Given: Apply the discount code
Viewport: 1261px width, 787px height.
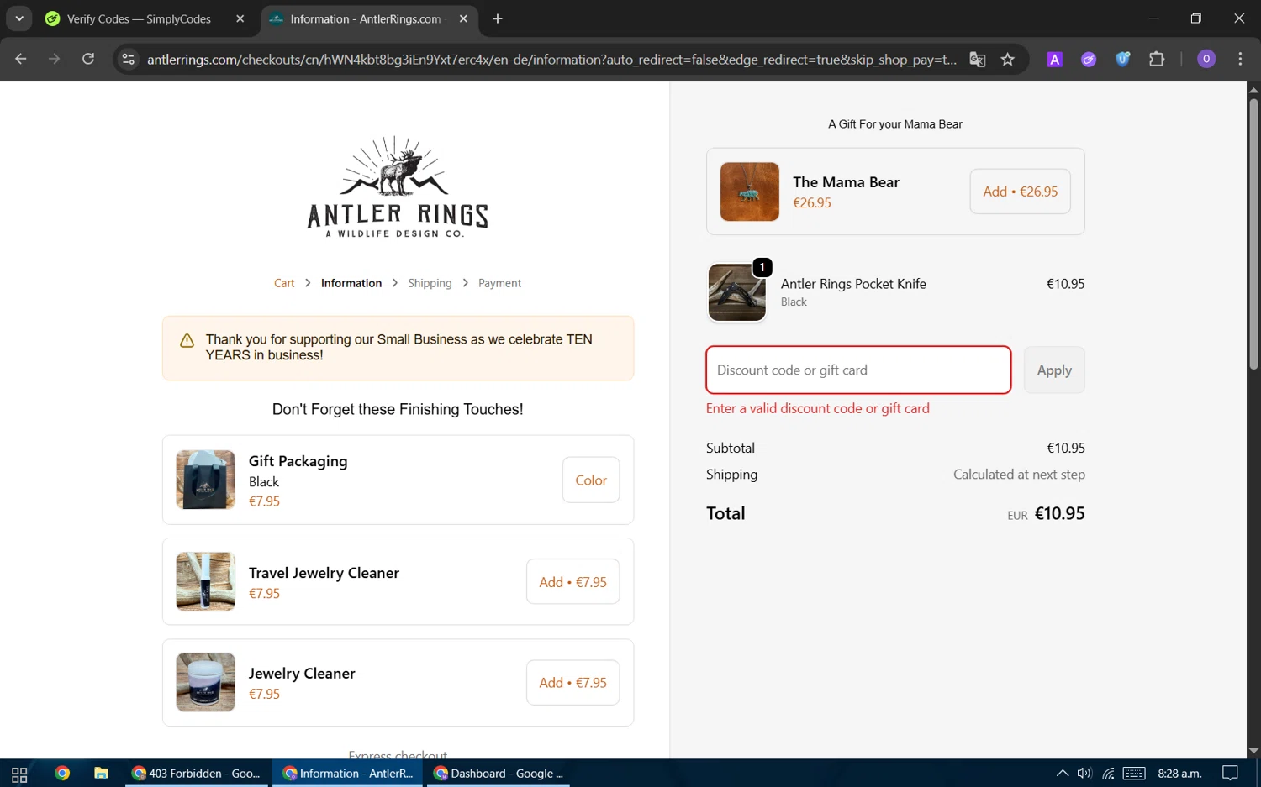Looking at the screenshot, I should pos(1054,370).
